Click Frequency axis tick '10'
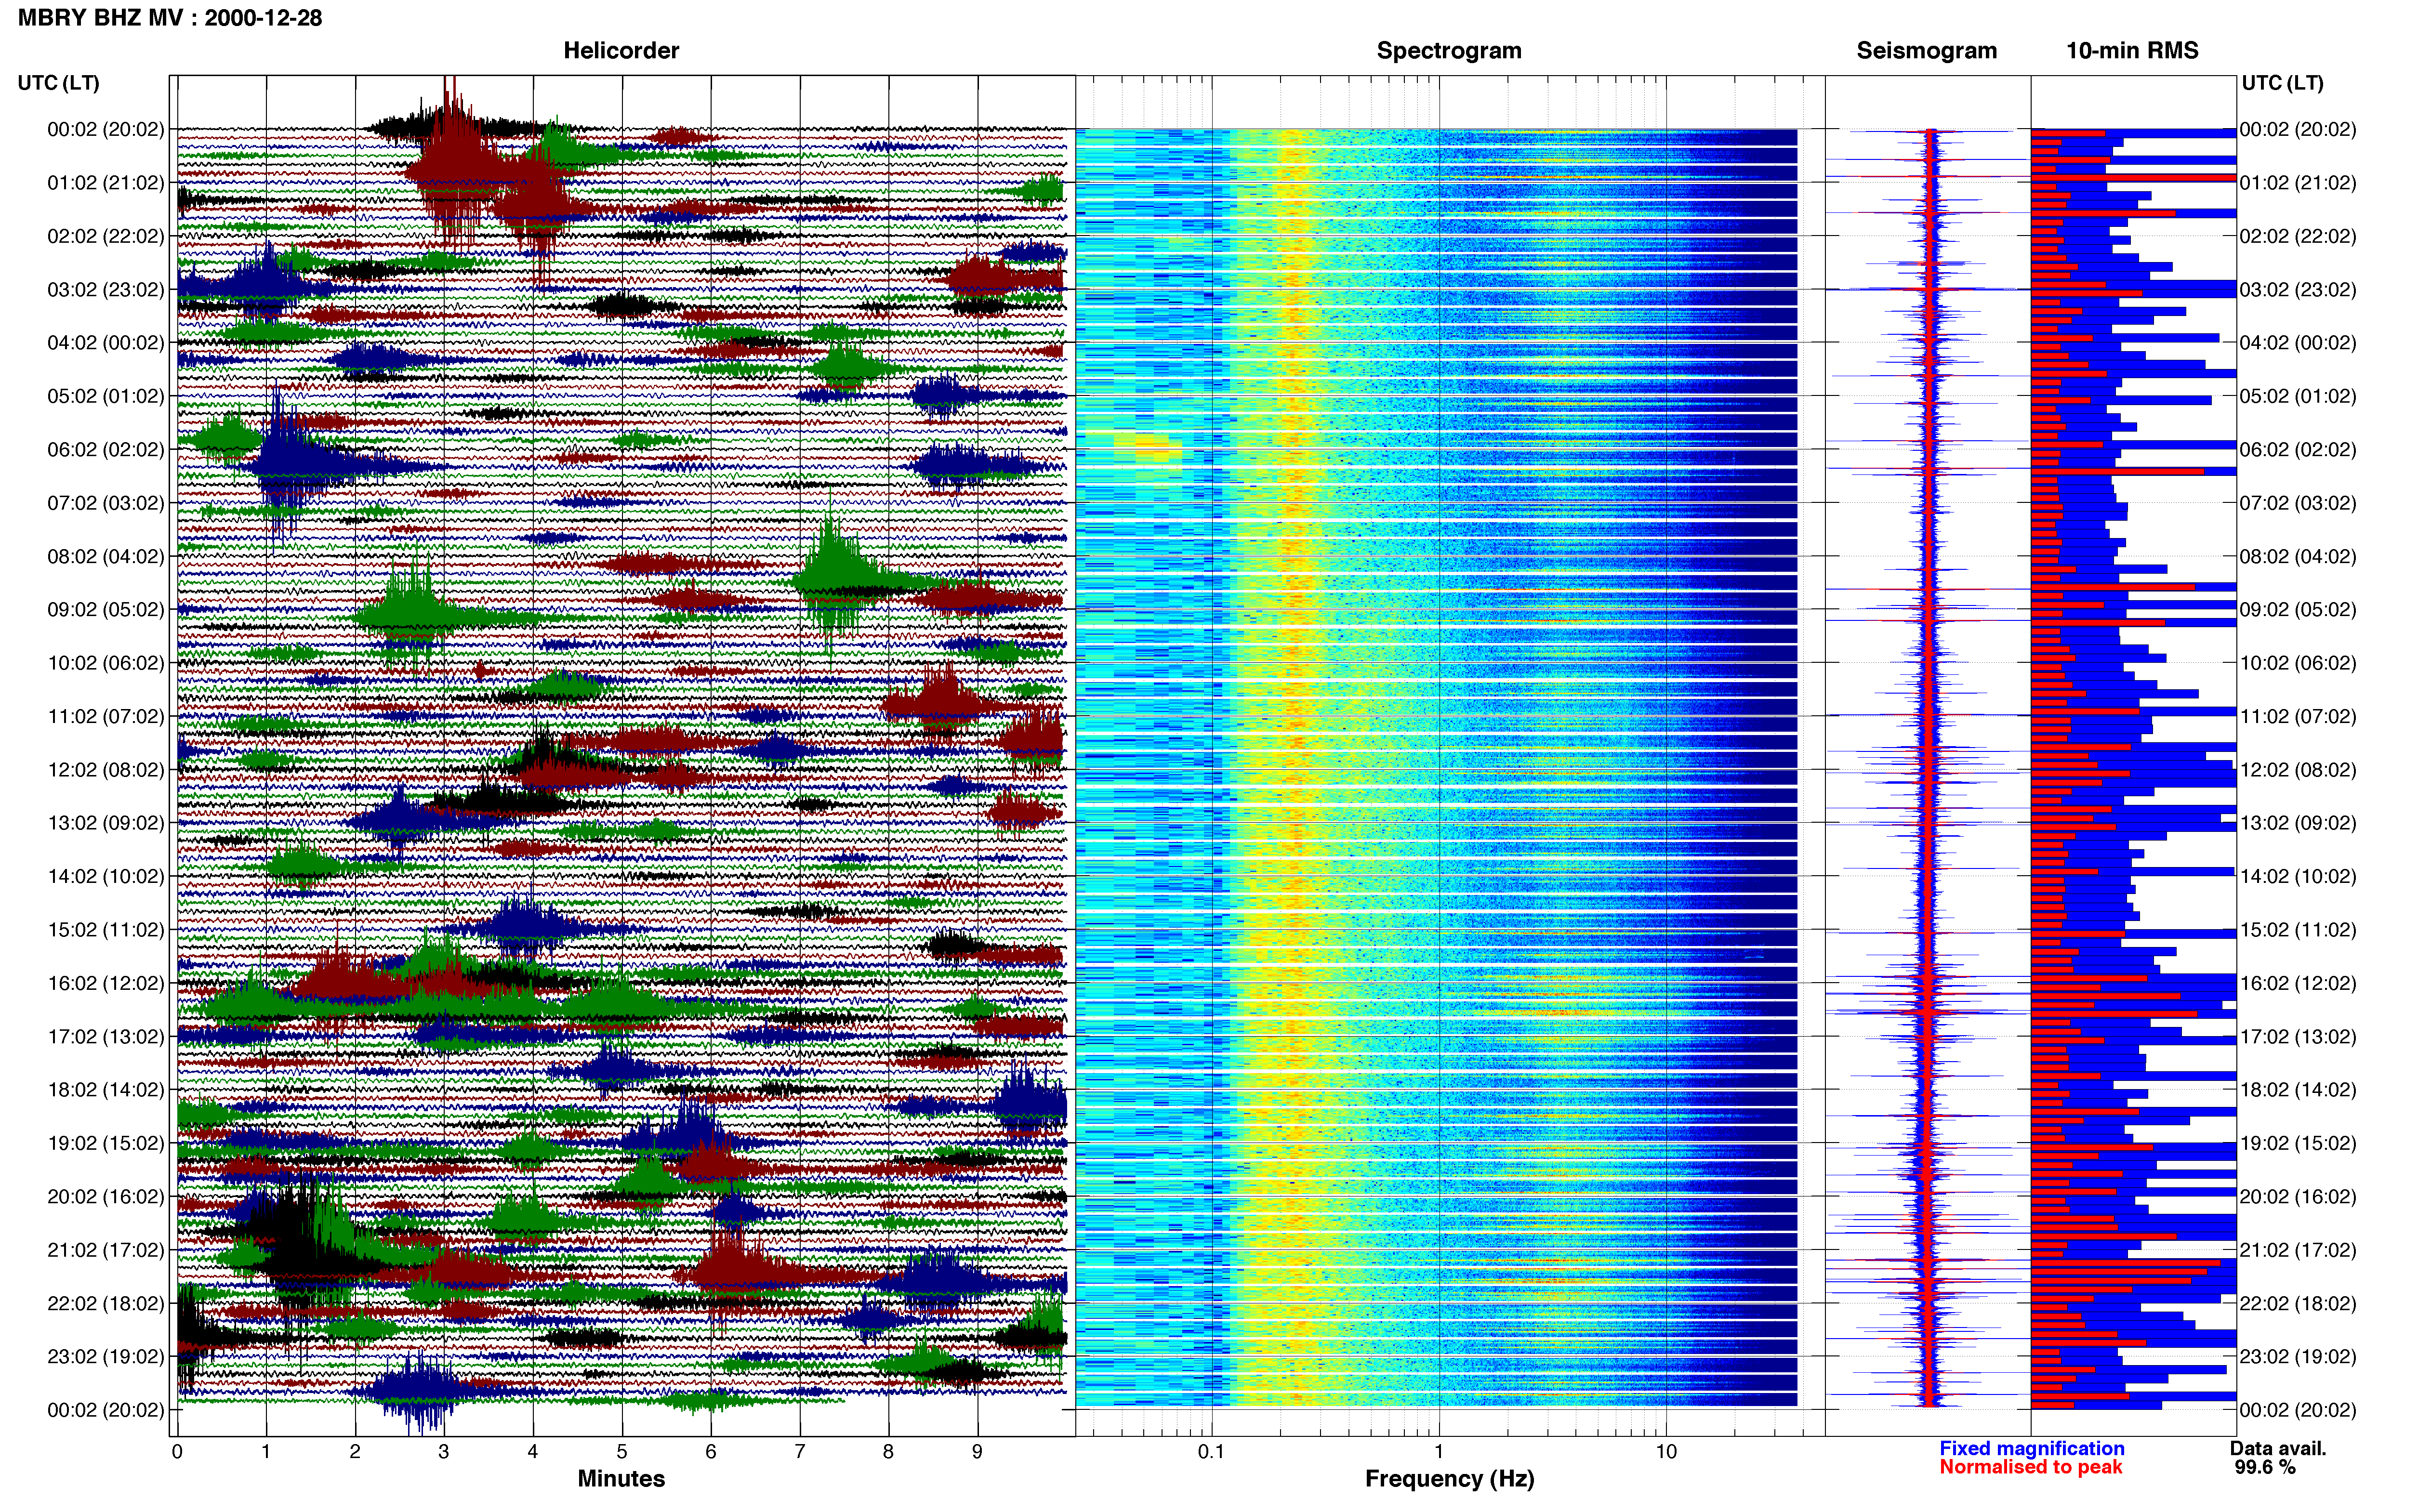 point(1666,1452)
